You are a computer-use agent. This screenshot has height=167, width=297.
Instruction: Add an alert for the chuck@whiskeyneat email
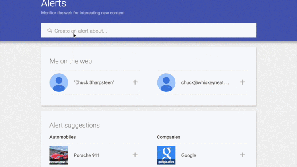pos(243,82)
